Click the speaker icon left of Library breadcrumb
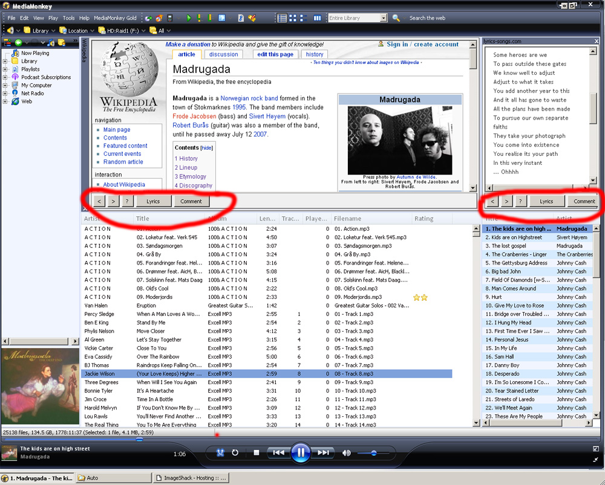The image size is (605, 485). click(10, 30)
